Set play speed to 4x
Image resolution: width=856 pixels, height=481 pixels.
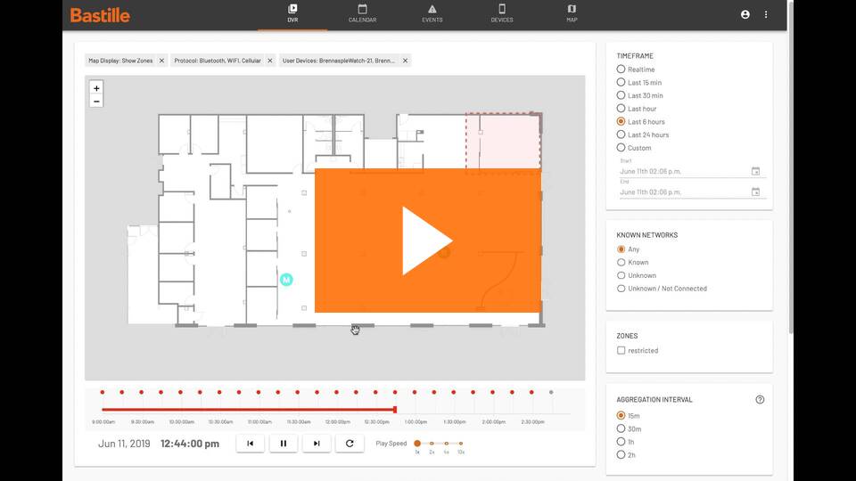447,444
